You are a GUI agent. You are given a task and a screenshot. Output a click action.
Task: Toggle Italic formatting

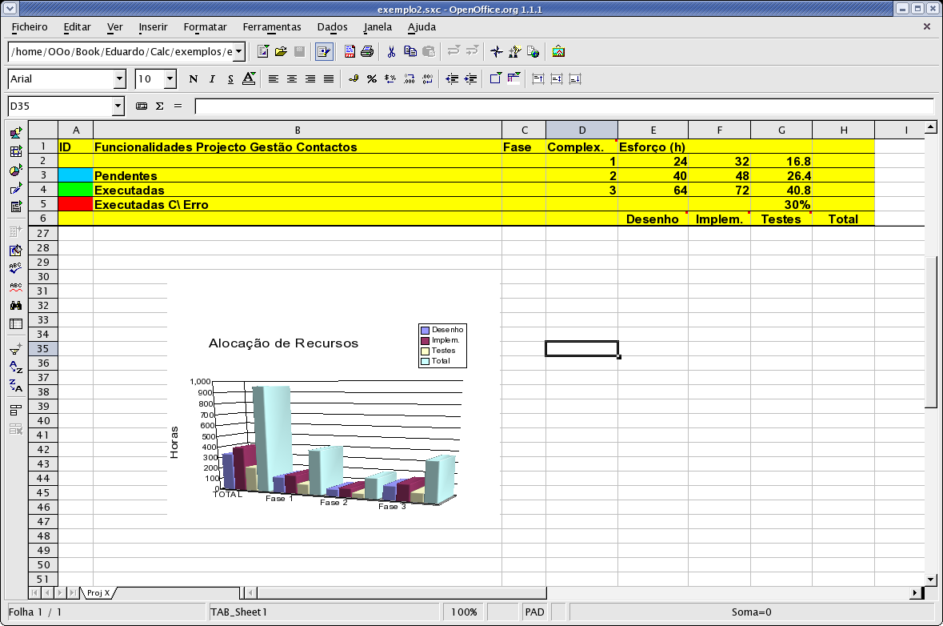click(212, 79)
